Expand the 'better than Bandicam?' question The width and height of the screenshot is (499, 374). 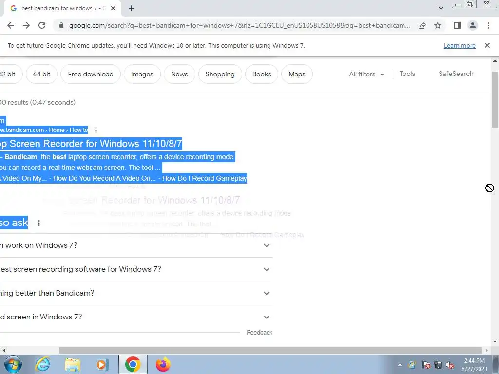(136, 293)
